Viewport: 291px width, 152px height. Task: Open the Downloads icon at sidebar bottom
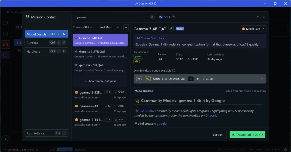6,139
